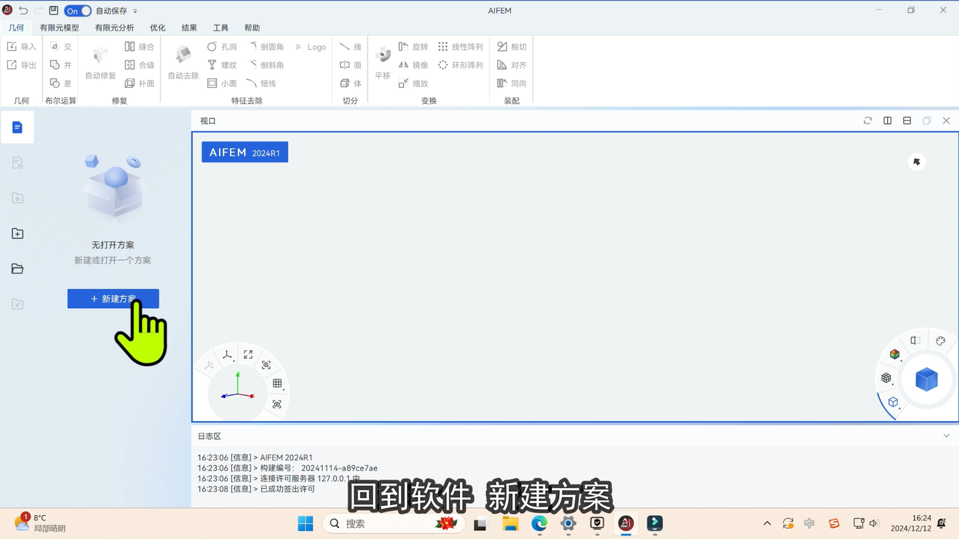Open the 帮助 tab
This screenshot has height=539, width=959.
[x=252, y=28]
